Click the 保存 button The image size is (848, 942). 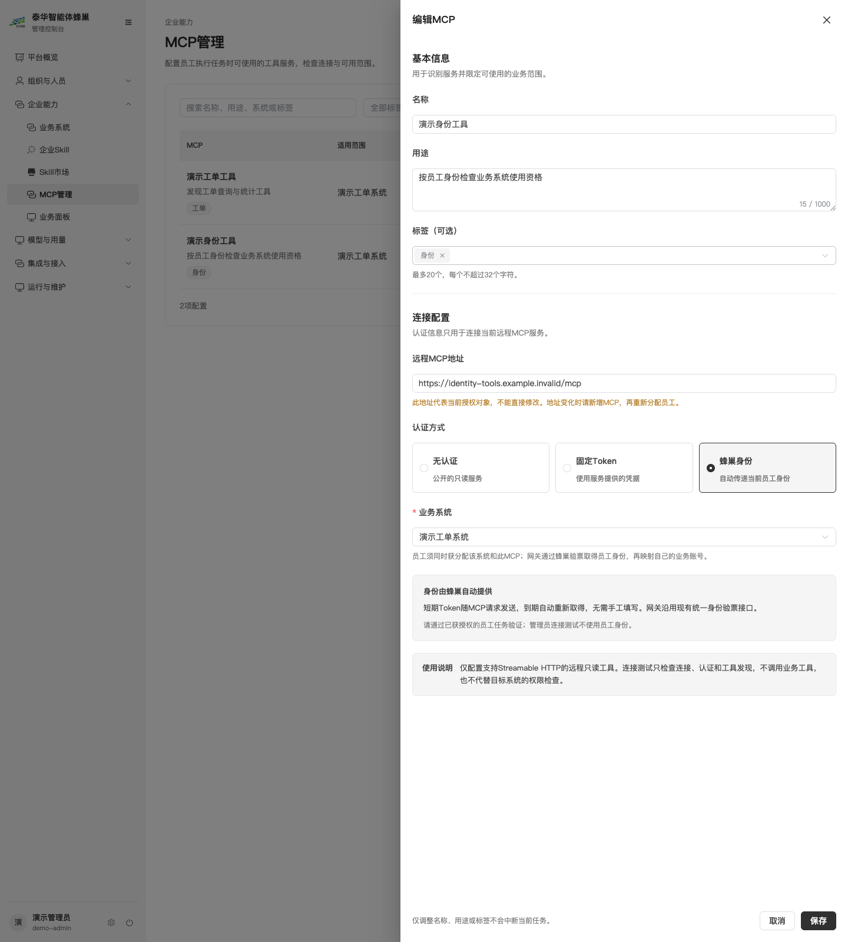point(819,921)
